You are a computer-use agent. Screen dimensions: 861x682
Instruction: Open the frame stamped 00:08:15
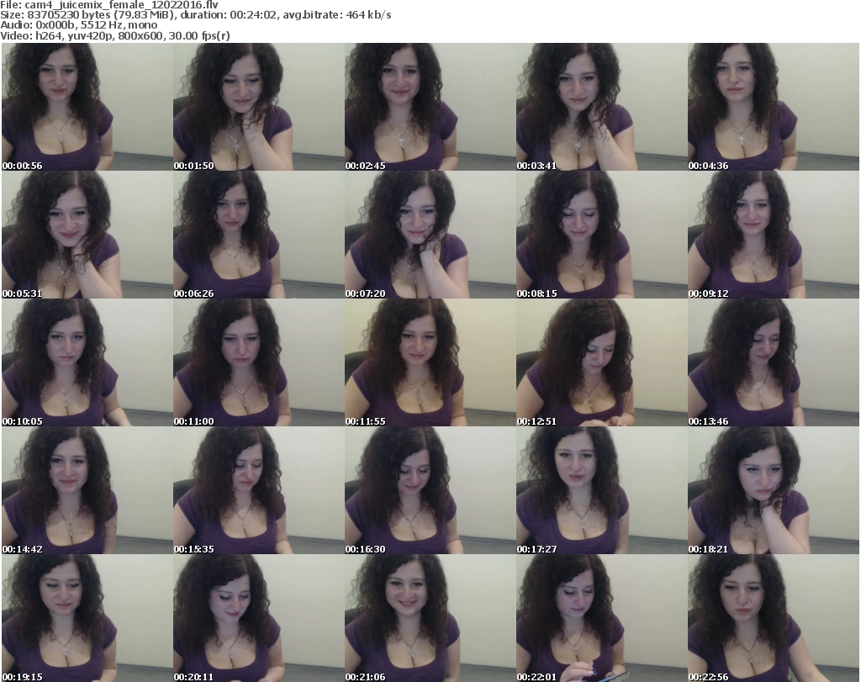602,235
